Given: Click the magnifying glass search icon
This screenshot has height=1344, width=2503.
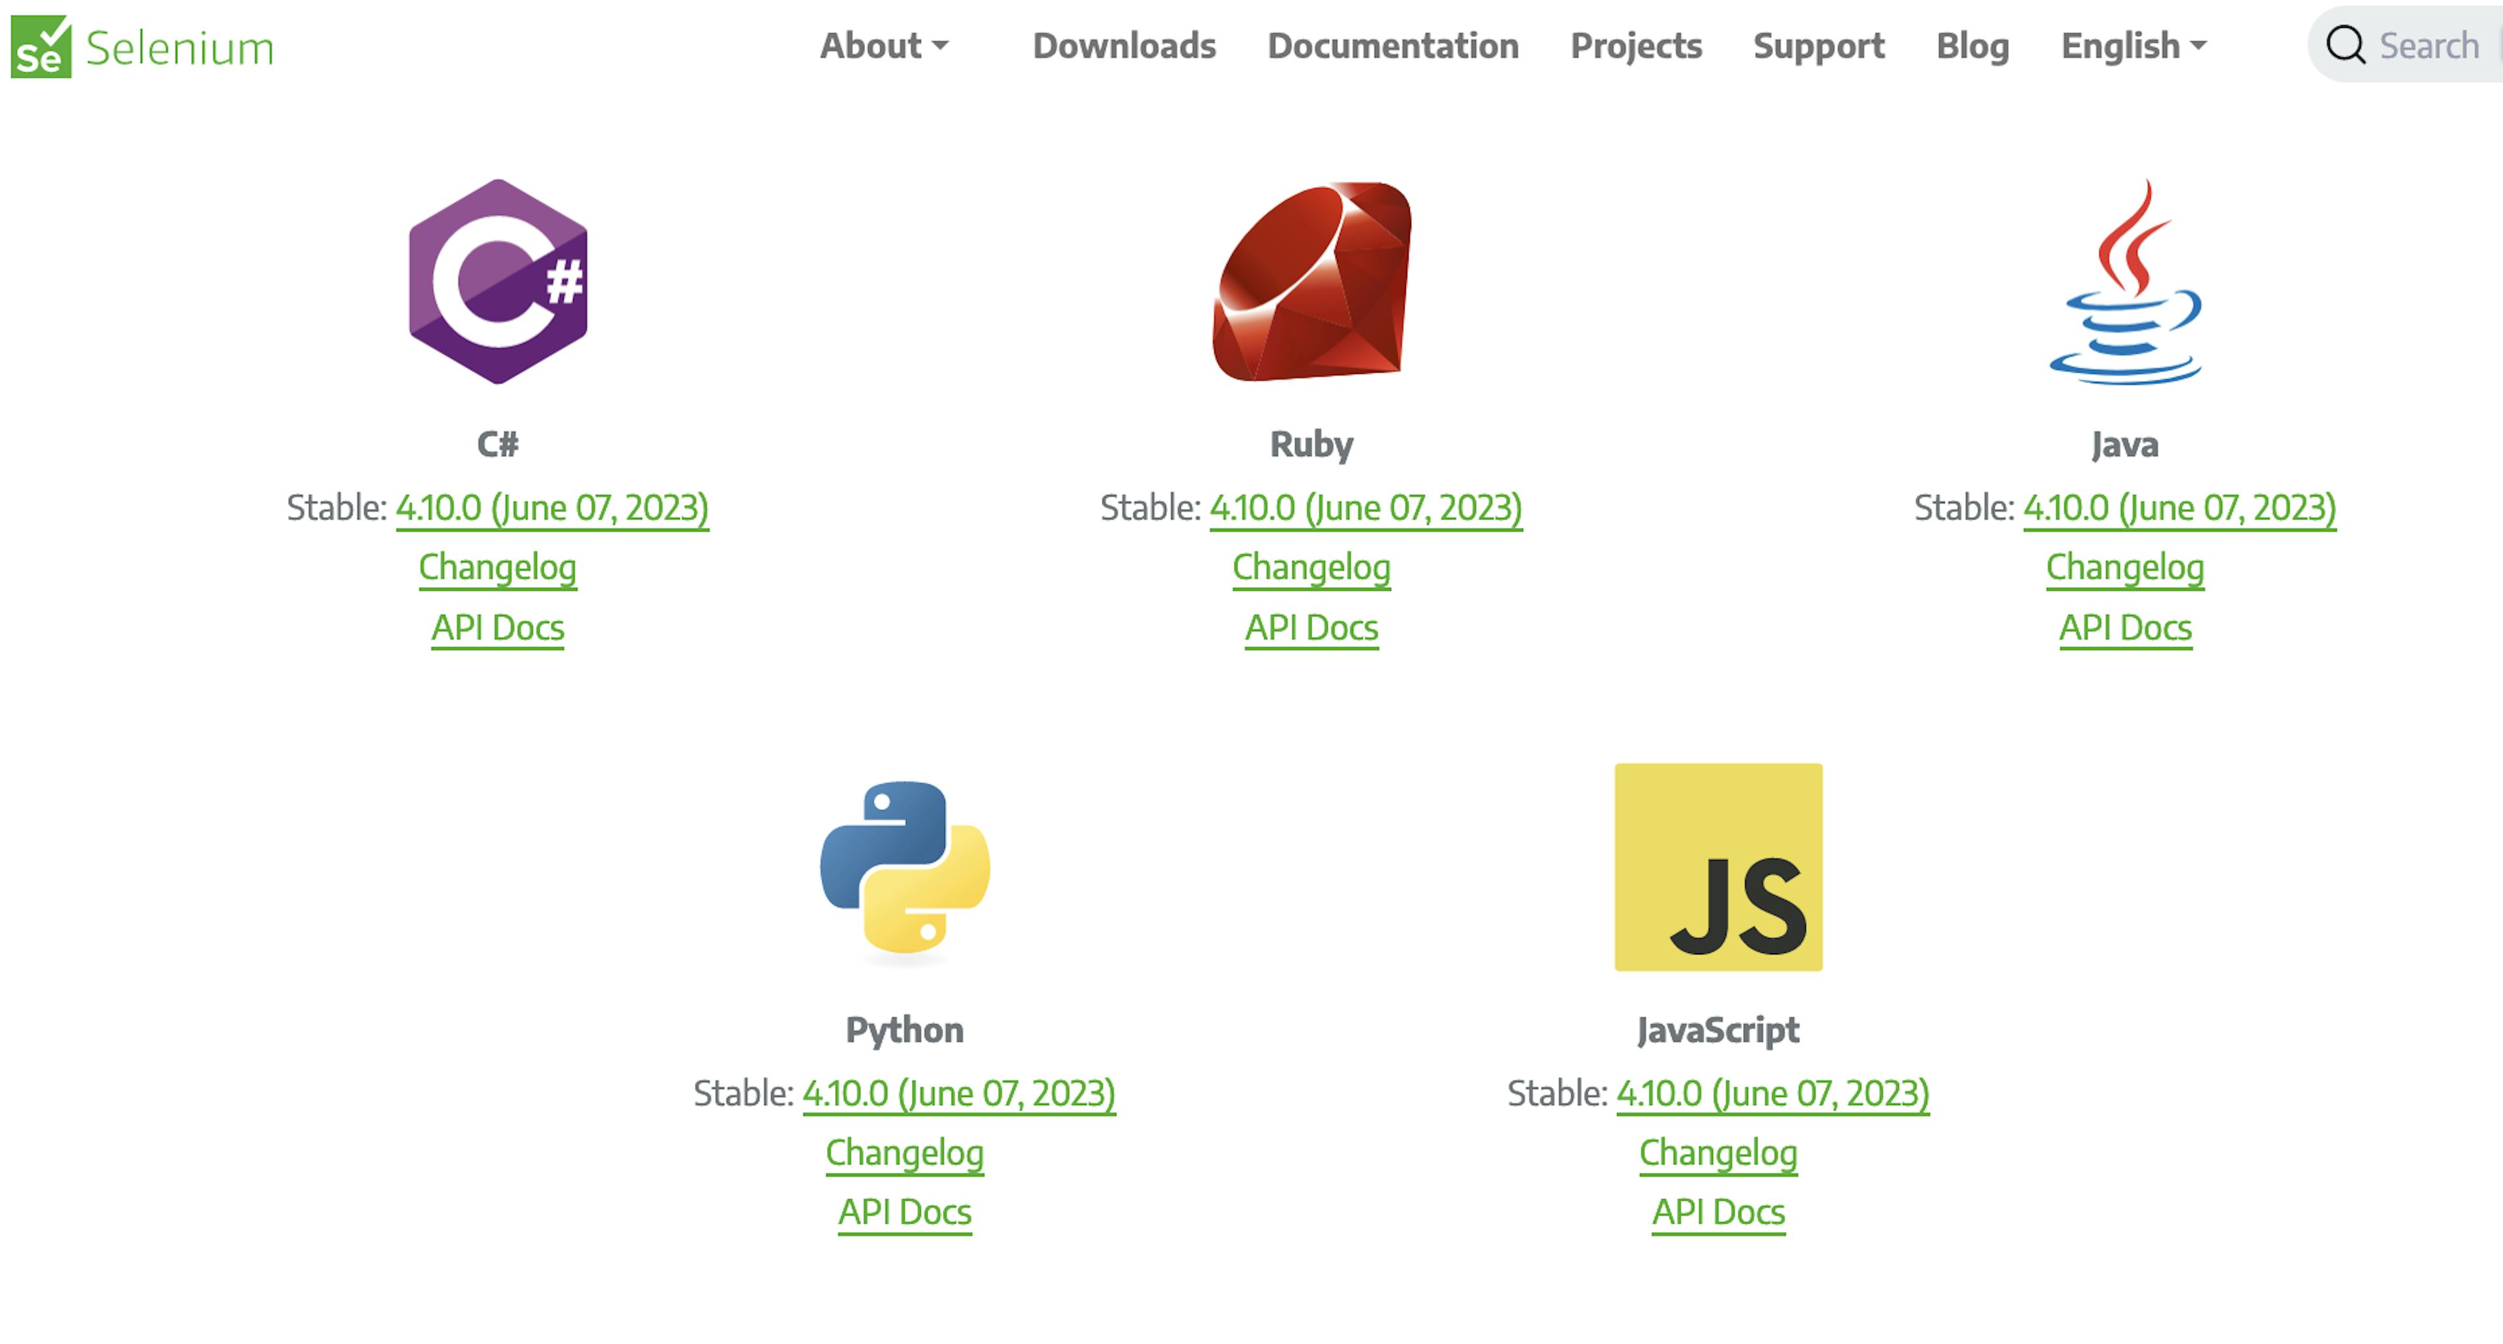Looking at the screenshot, I should (2345, 45).
